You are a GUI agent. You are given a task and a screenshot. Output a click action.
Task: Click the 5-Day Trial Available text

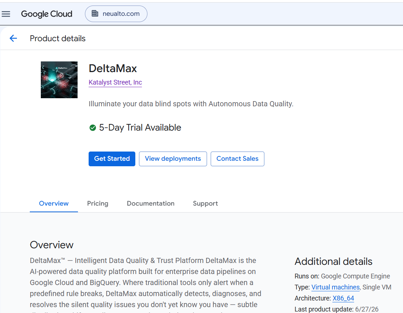140,128
